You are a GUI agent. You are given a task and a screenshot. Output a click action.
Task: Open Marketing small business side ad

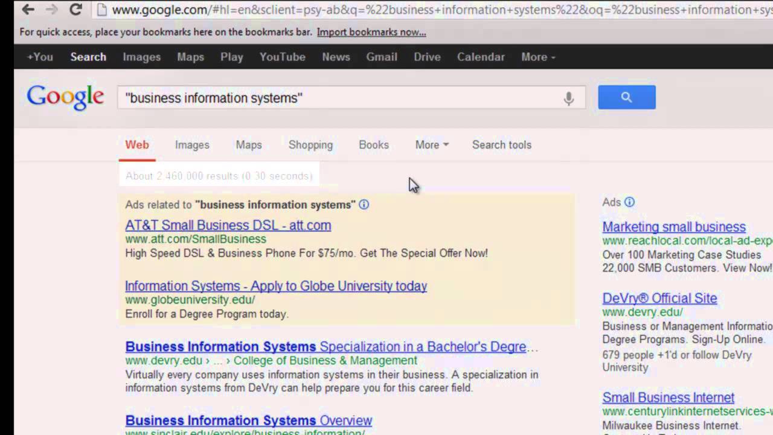674,227
